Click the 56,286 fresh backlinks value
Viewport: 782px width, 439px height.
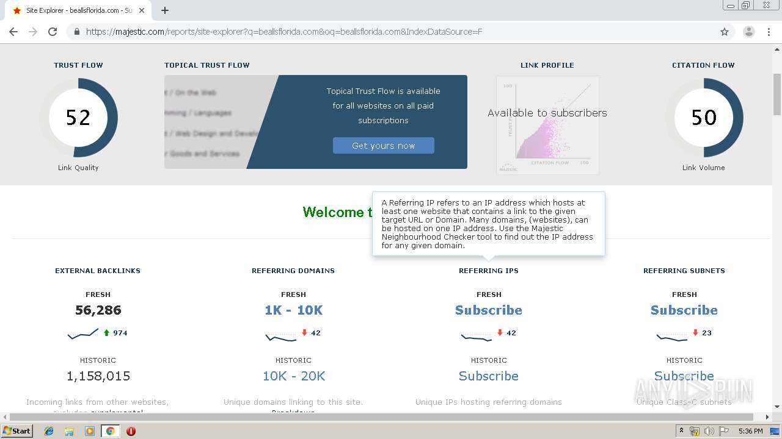[98, 310]
